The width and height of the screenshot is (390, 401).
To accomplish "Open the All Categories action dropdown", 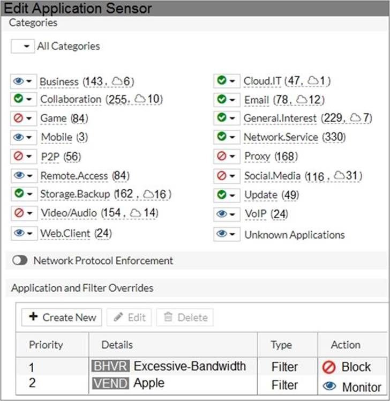I will (22, 46).
